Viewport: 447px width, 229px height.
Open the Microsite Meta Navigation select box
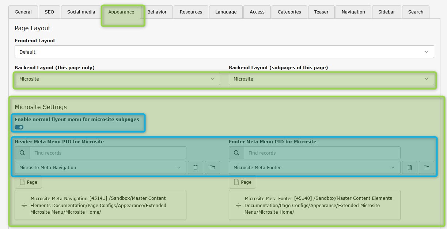coord(100,167)
